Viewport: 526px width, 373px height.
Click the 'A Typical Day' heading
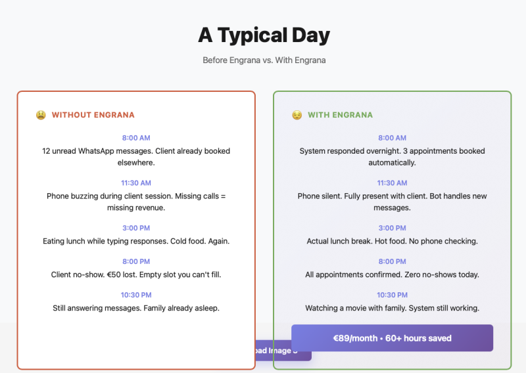pyautogui.click(x=264, y=35)
